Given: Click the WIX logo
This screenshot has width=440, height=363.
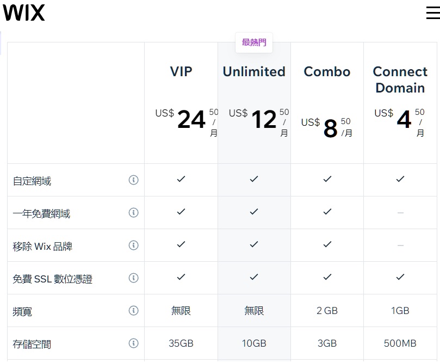Looking at the screenshot, I should coord(24,13).
